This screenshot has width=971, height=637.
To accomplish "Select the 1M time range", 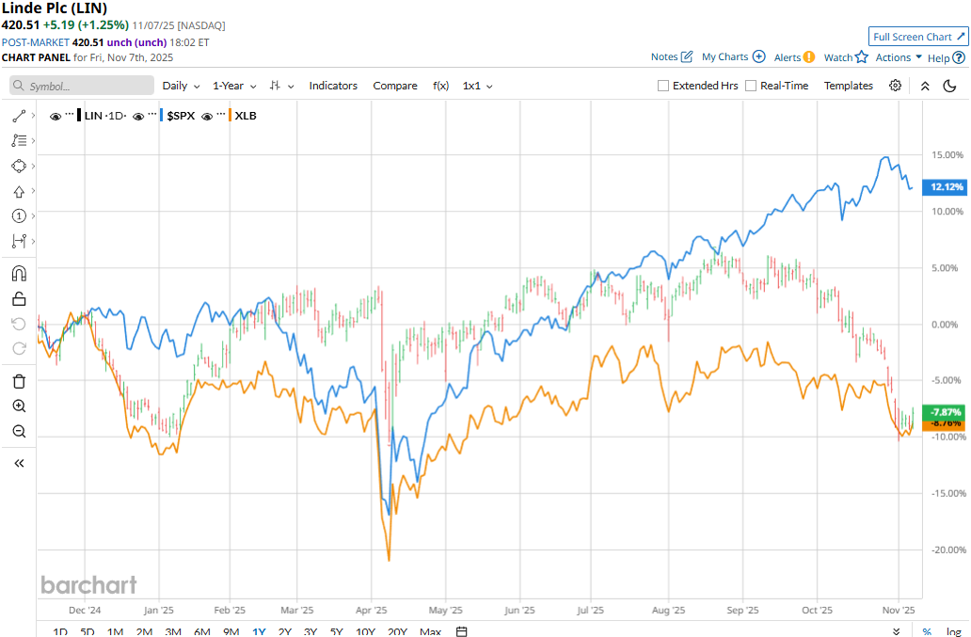I will pyautogui.click(x=115, y=631).
